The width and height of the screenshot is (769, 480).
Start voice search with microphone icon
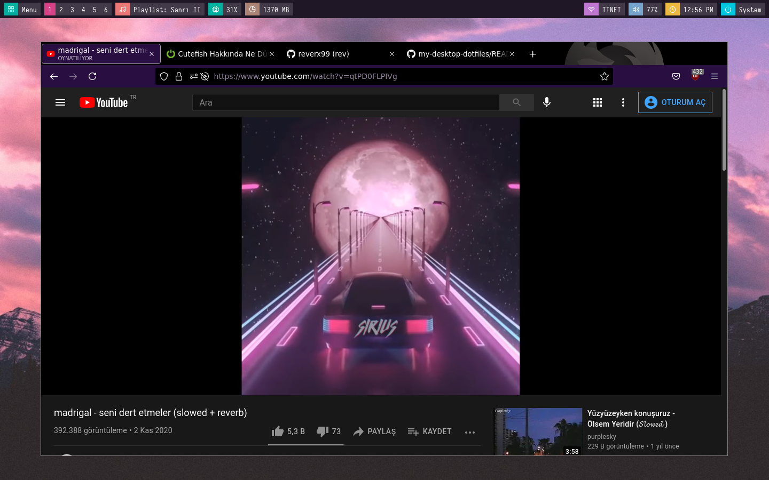[547, 102]
